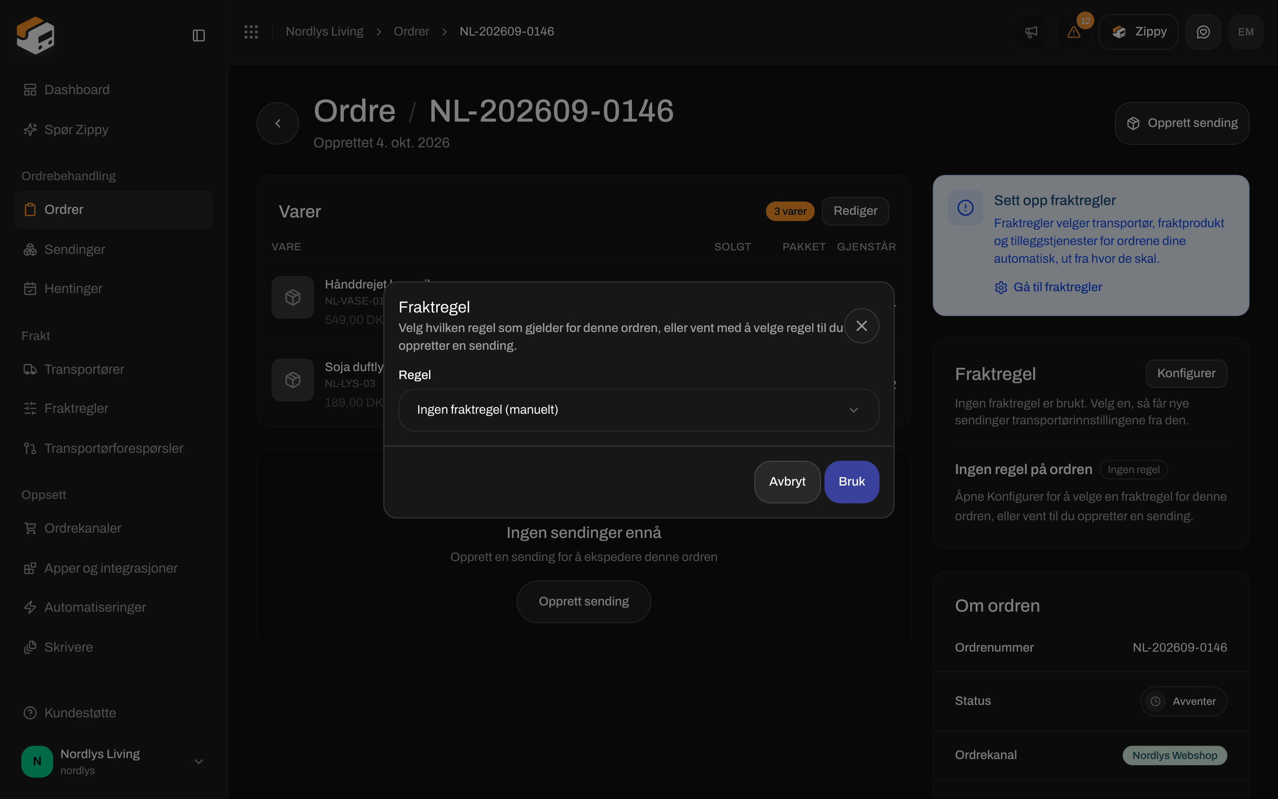The width and height of the screenshot is (1278, 799).
Task: Click the Avbryt button
Action: tap(787, 482)
